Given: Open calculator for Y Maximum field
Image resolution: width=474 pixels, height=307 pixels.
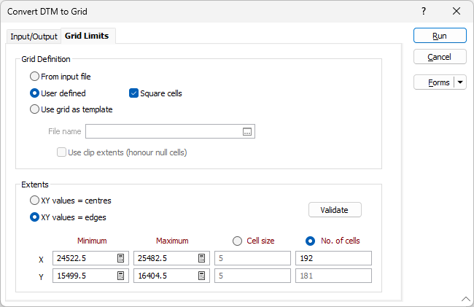Looking at the screenshot, I should pos(201,276).
